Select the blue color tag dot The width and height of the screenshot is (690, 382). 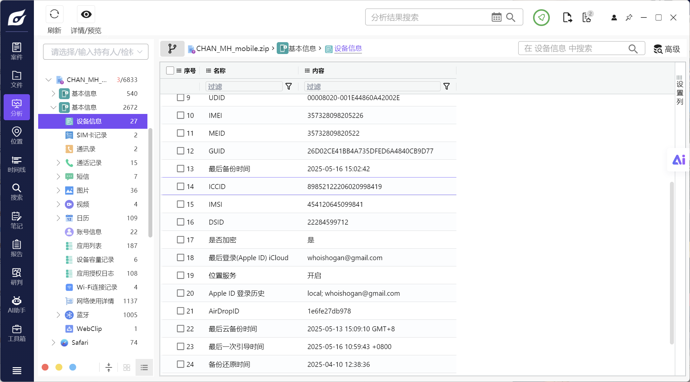[73, 367]
